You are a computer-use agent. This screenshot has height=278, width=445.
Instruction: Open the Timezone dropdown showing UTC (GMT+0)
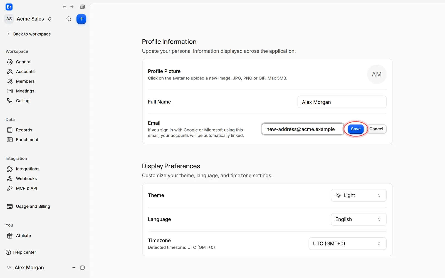347,244
